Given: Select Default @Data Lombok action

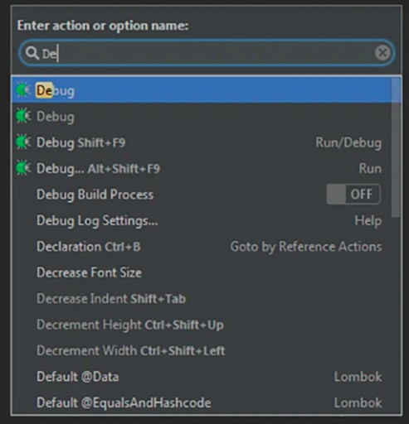Looking at the screenshot, I should pyautogui.click(x=202, y=377).
